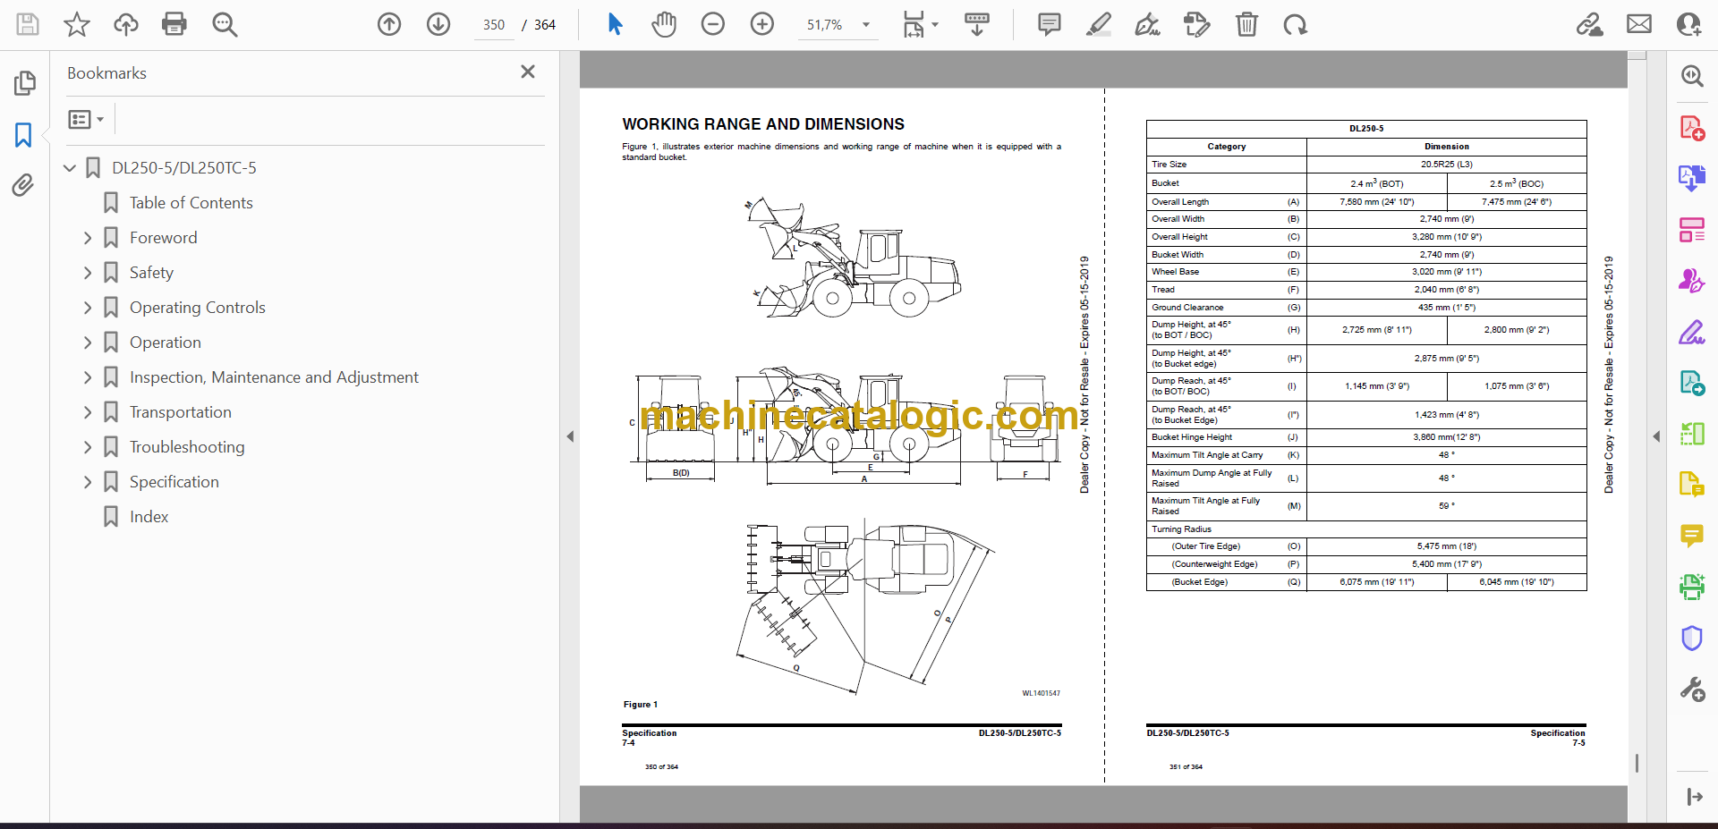The image size is (1718, 829).
Task: Collapse the left navigation pane arrow
Action: (570, 436)
